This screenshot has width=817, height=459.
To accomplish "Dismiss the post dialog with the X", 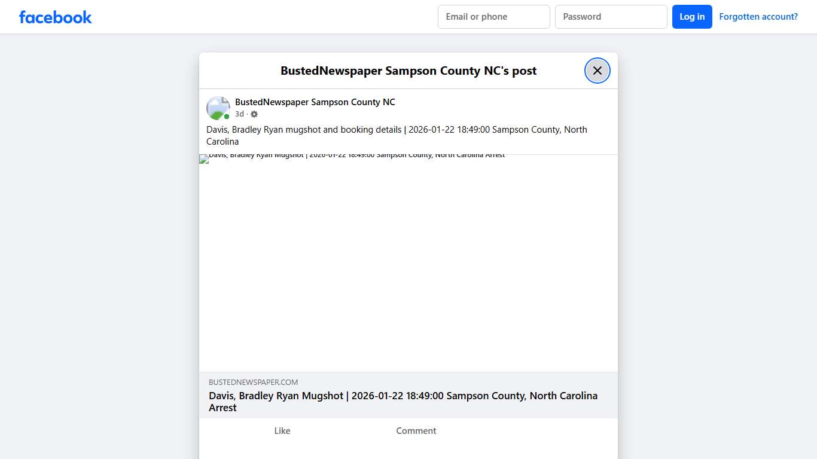I will pos(597,70).
